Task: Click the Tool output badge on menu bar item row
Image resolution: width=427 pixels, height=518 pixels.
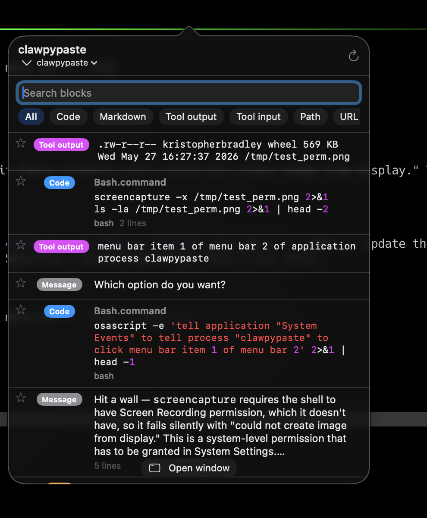Action: tap(61, 246)
